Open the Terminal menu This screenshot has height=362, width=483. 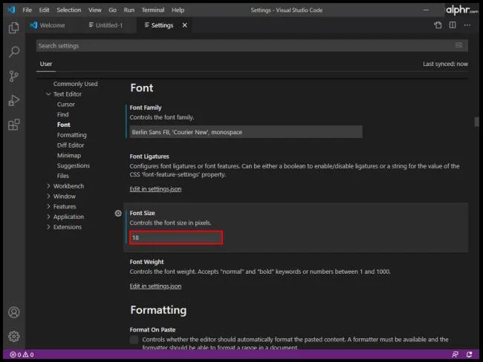coord(153,10)
